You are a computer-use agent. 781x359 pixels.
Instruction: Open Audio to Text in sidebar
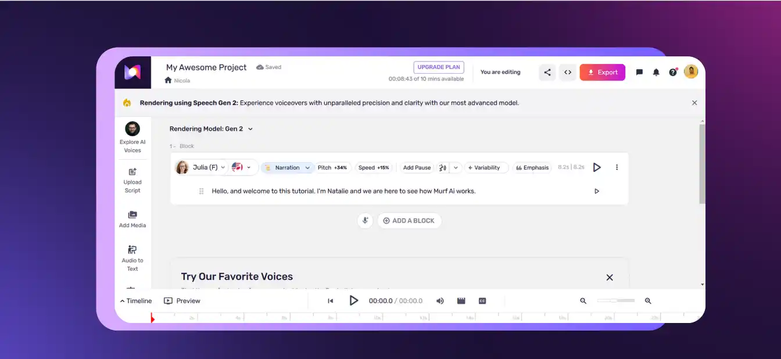click(132, 259)
